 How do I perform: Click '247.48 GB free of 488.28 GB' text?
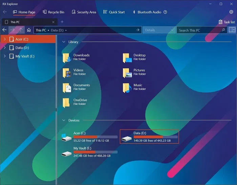pyautogui.click(x=92, y=156)
